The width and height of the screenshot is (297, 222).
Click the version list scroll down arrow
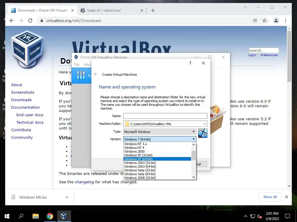coord(193,177)
